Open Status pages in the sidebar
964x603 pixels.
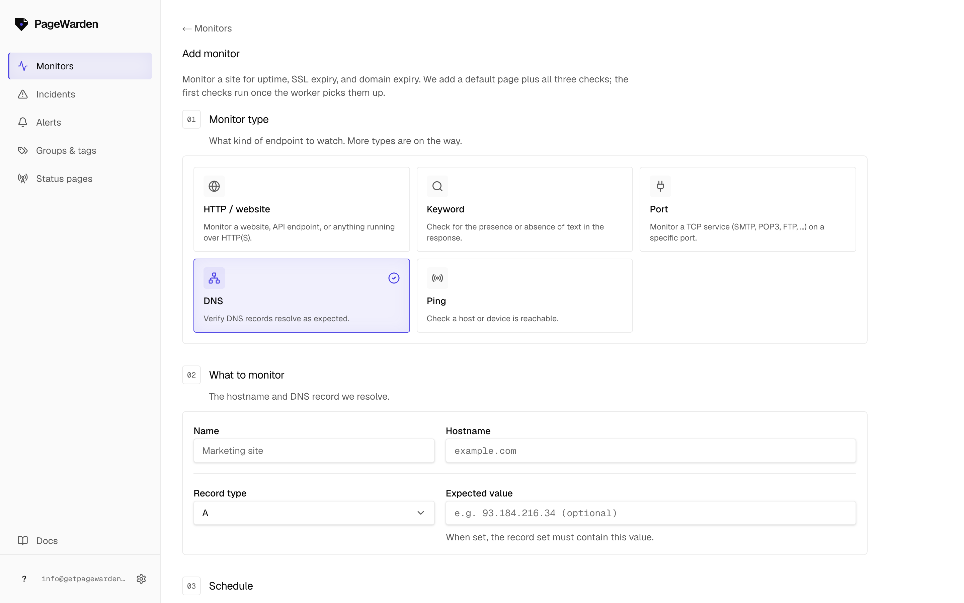[x=80, y=178]
